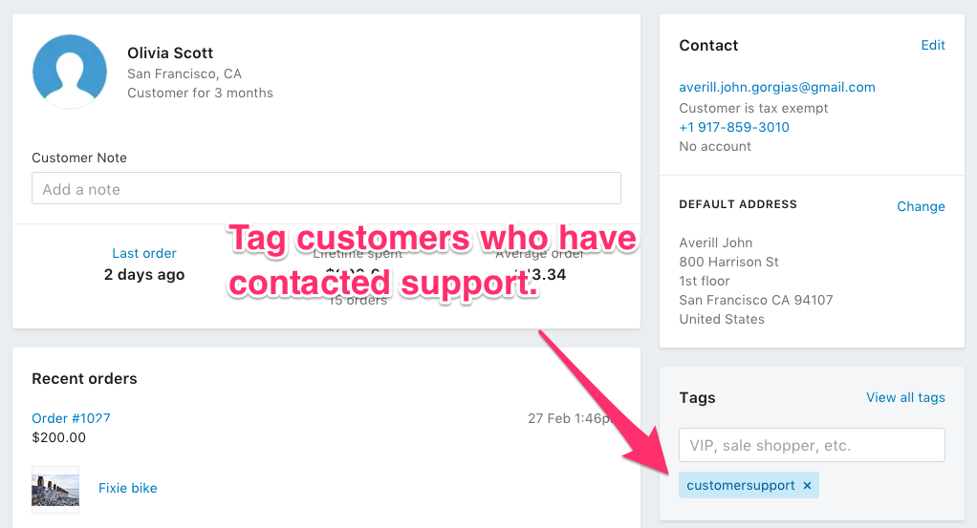
Task: Click the Customer Note label
Action: click(79, 158)
